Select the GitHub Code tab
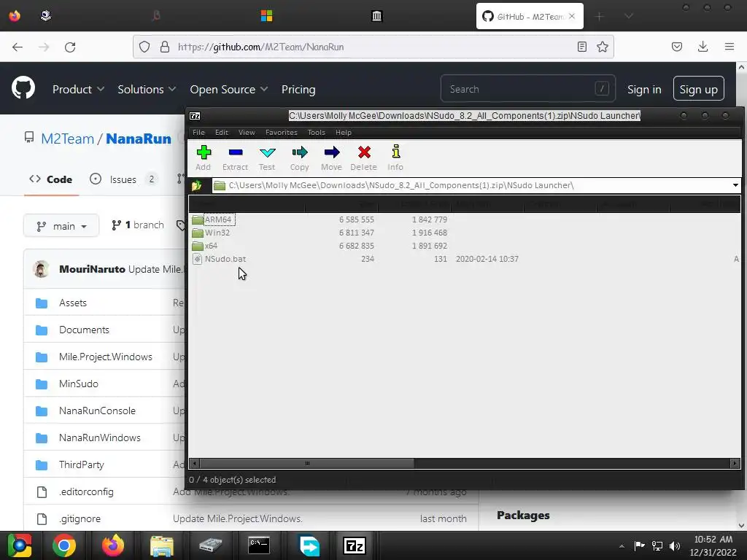This screenshot has height=560, width=747. (51, 179)
